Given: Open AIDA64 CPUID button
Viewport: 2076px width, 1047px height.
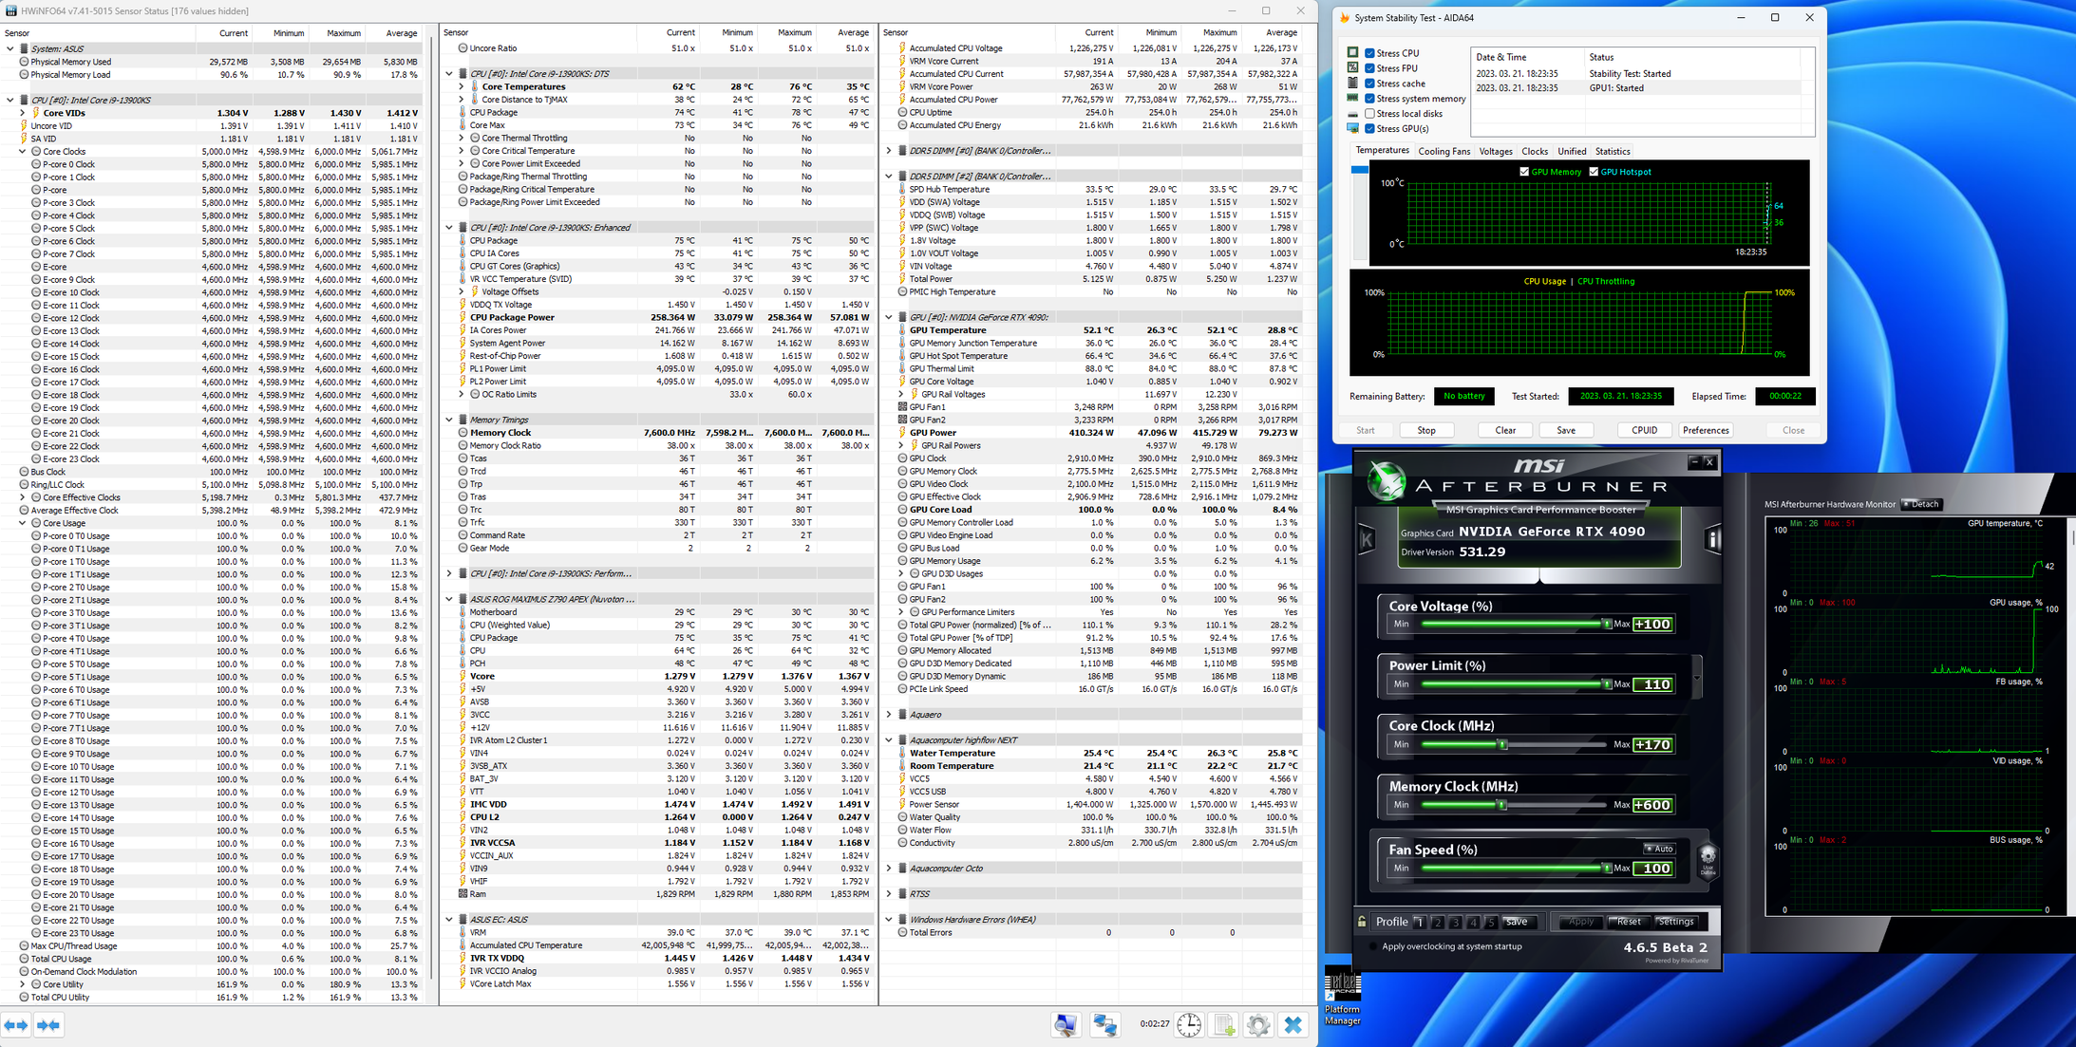Looking at the screenshot, I should [x=1645, y=430].
